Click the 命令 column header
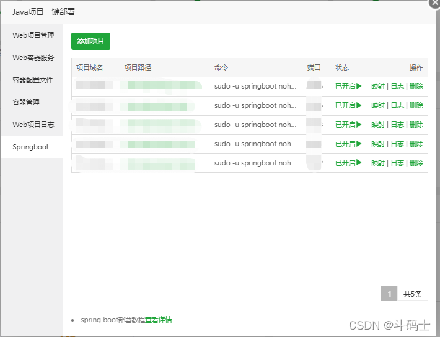 pos(221,68)
